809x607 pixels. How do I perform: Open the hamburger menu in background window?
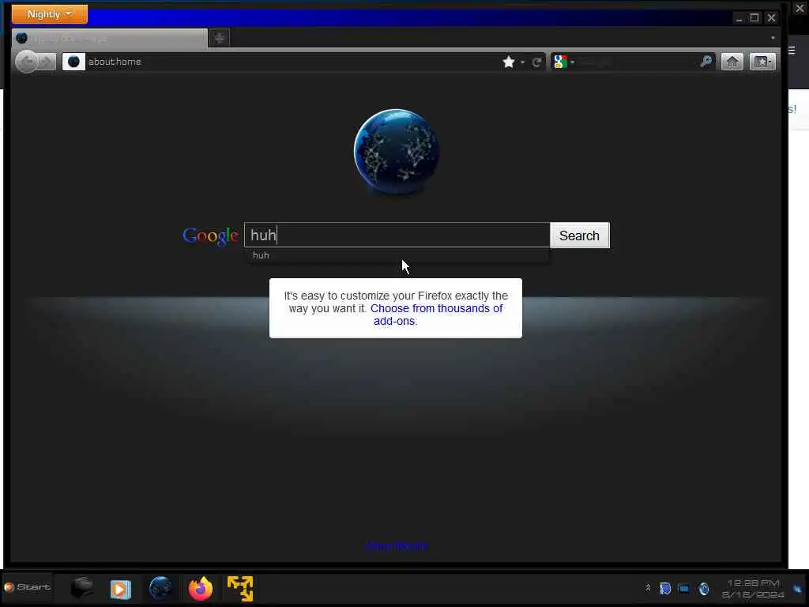pos(792,50)
